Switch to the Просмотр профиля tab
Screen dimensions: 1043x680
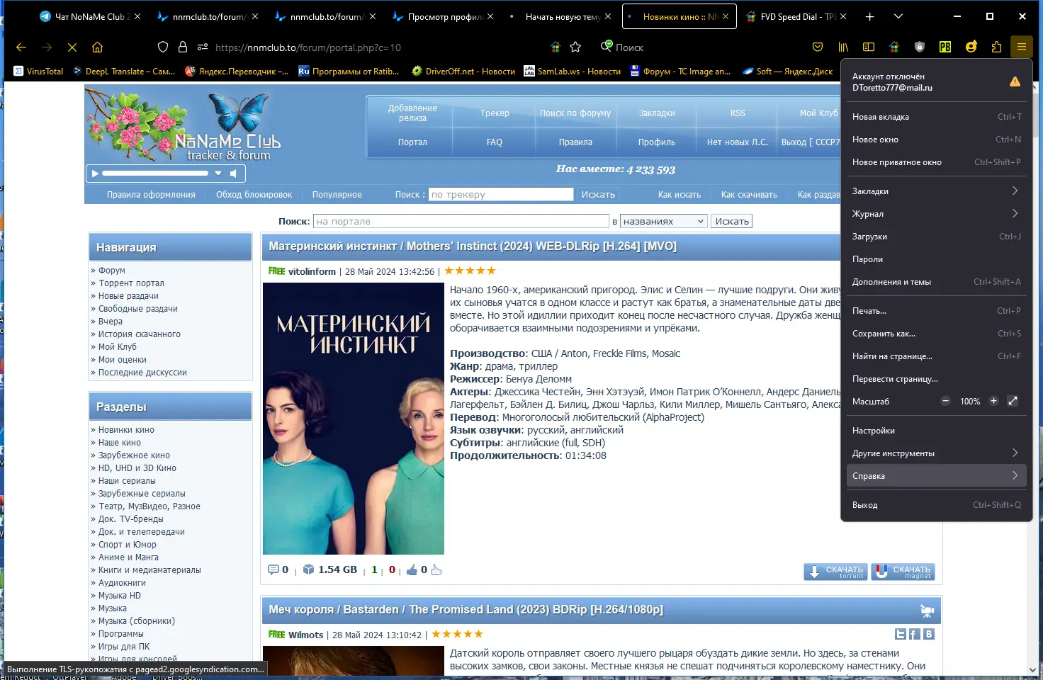[444, 16]
